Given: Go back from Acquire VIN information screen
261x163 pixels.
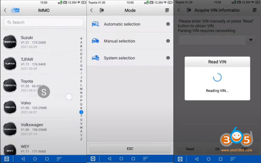Looking at the screenshot, I should click(178, 10).
